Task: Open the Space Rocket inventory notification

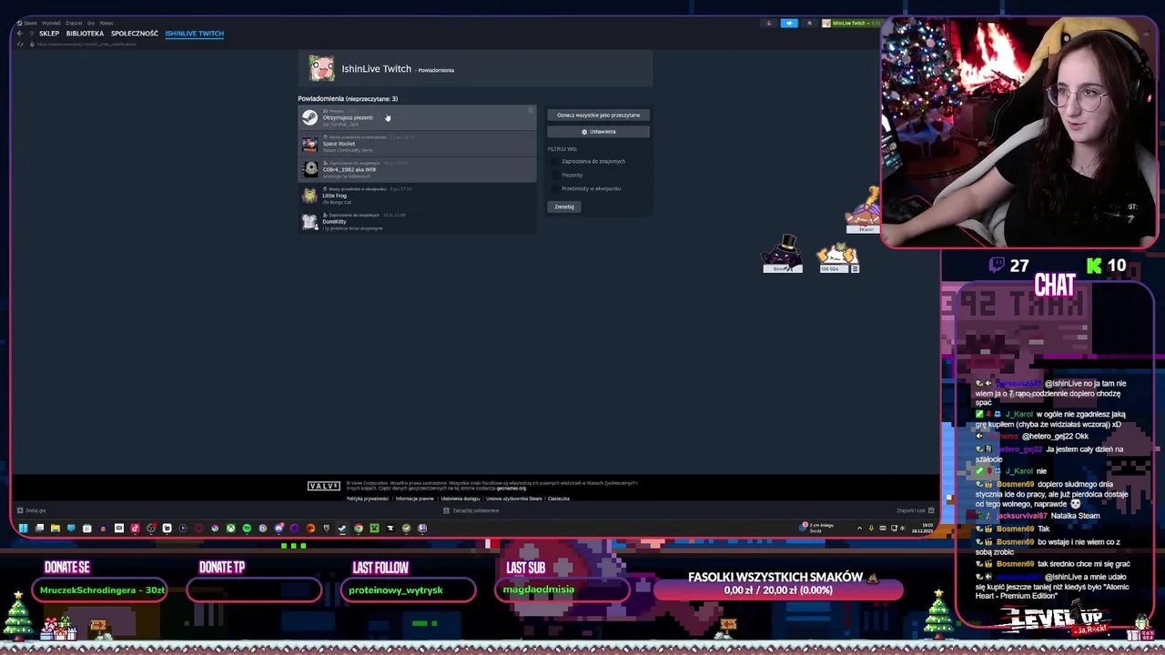Action: [x=417, y=144]
